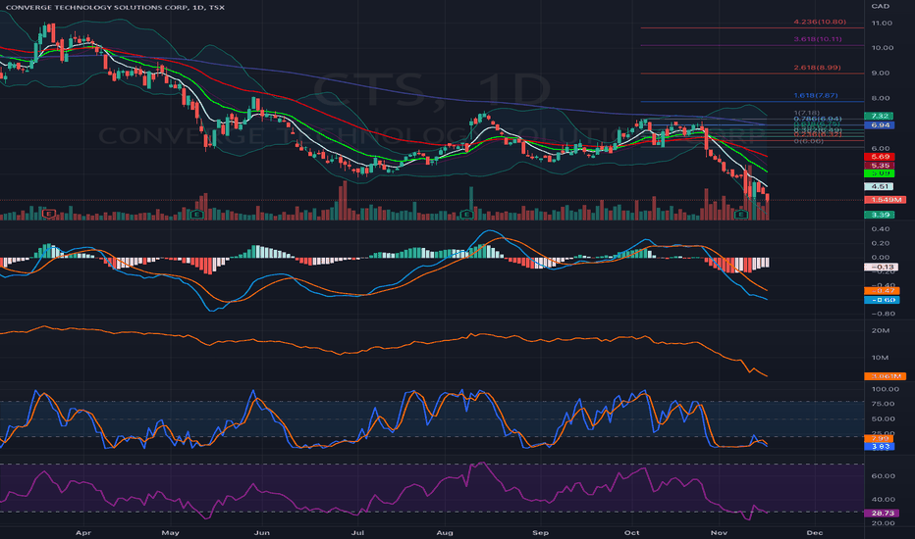The height and width of the screenshot is (539, 915).
Task: Click the earnings E marker in November
Action: 740,214
